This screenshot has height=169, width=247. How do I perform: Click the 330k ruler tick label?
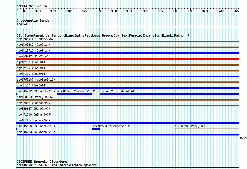(53, 11)
